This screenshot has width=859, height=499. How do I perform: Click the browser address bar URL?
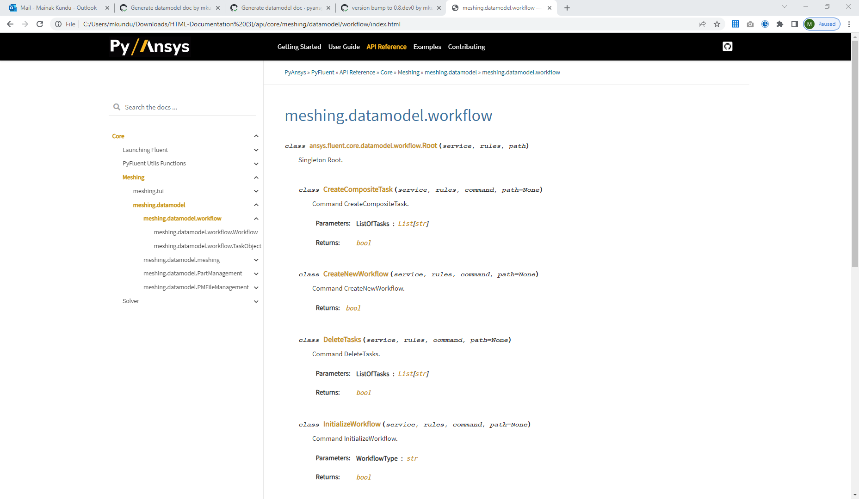242,24
